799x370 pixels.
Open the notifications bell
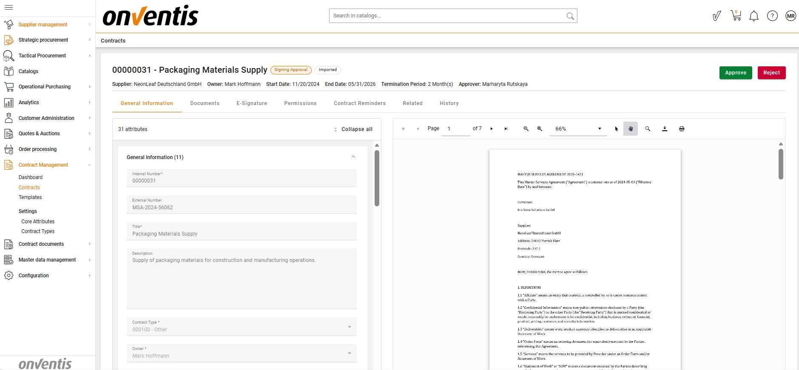pyautogui.click(x=754, y=16)
